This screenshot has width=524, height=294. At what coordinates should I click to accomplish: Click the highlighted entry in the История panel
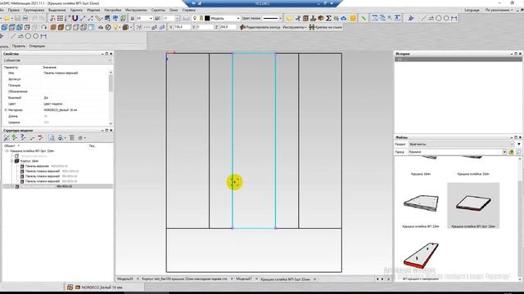pos(458,59)
